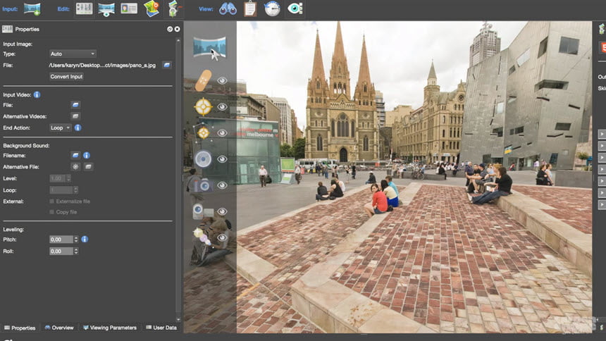This screenshot has height=341, width=606.
Task: Open the History clock icon
Action: coord(272,8)
